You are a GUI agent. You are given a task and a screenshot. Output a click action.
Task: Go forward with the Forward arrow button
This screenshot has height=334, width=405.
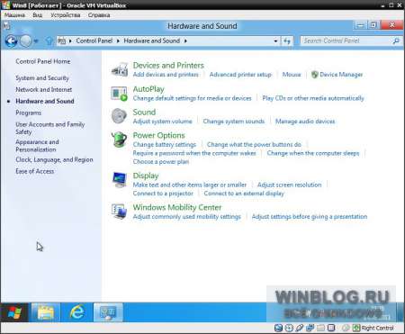pos(26,41)
